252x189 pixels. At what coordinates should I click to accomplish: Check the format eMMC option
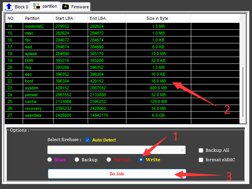[201, 160]
